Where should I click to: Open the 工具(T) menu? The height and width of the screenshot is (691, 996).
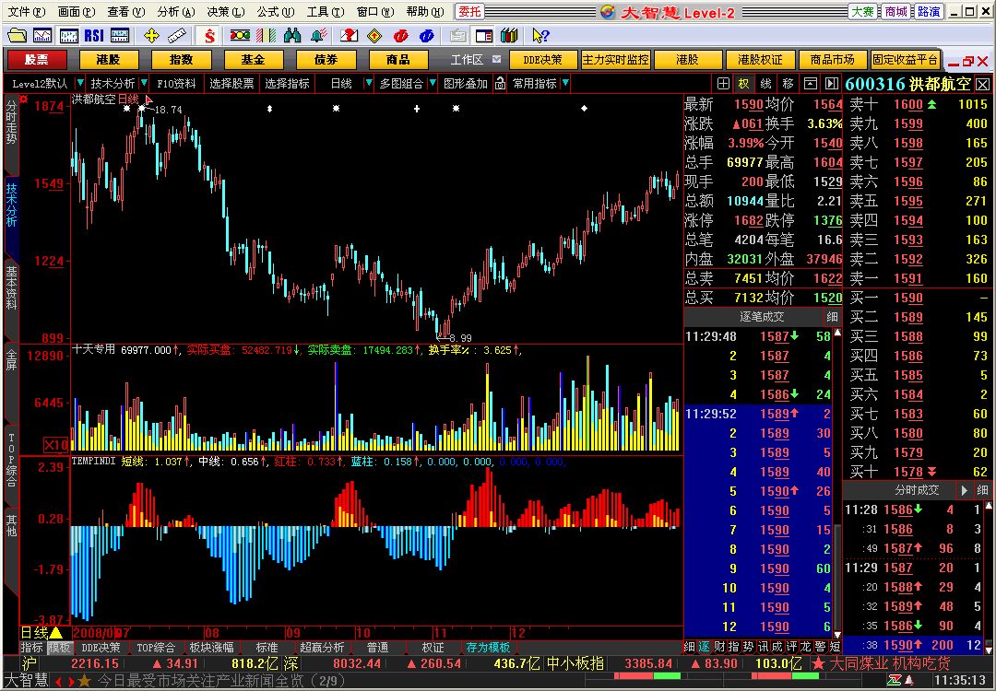click(x=326, y=11)
